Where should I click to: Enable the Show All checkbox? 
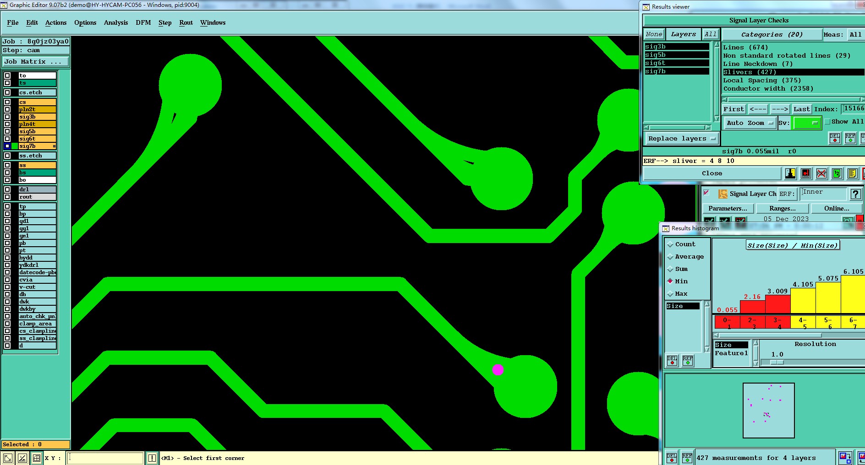[x=827, y=122]
